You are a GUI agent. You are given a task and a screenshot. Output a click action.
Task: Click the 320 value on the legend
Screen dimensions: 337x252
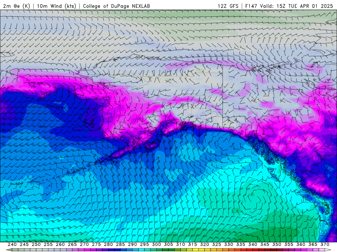pos(205,244)
